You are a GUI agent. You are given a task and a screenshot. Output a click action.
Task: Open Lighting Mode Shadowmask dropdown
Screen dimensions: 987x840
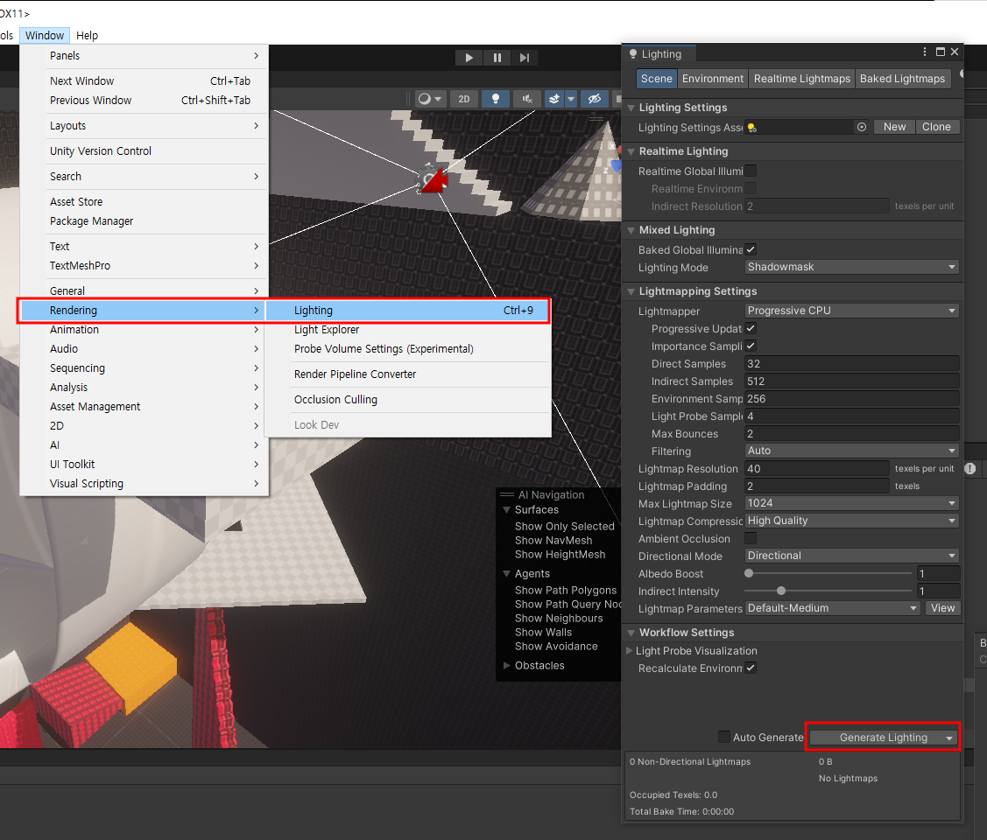click(851, 267)
